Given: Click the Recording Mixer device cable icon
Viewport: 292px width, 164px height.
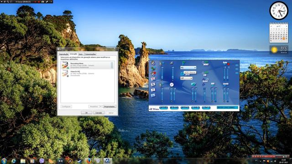Looking at the screenshot, I should [x=65, y=65].
